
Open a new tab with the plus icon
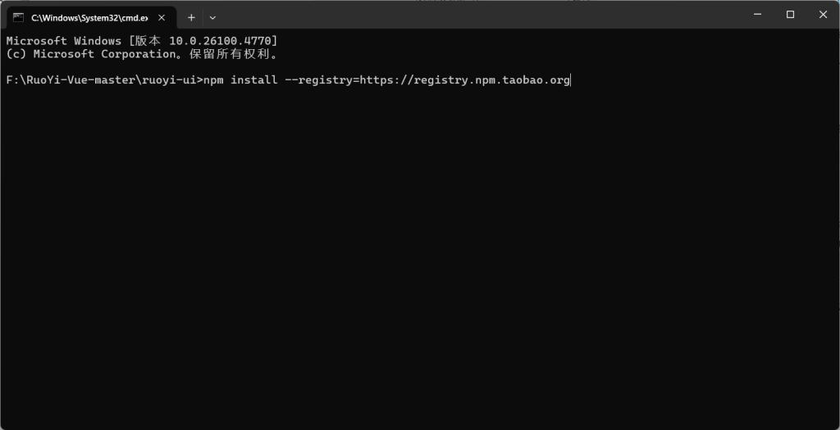(191, 17)
